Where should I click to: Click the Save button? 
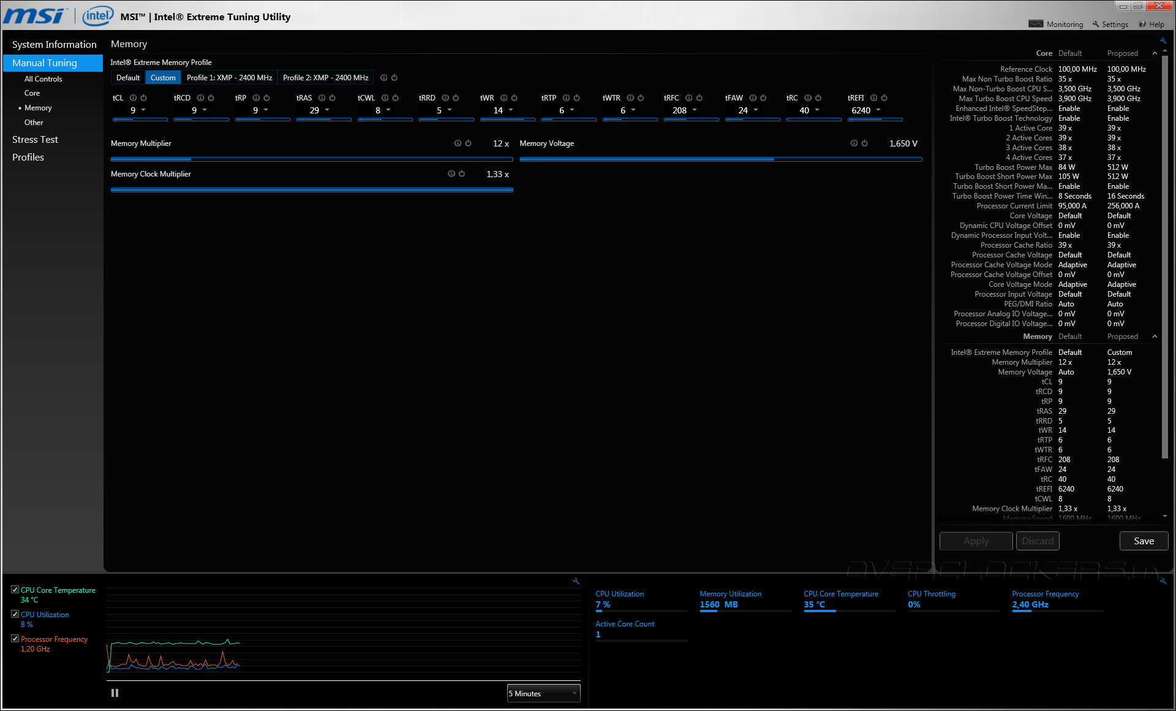(x=1144, y=541)
